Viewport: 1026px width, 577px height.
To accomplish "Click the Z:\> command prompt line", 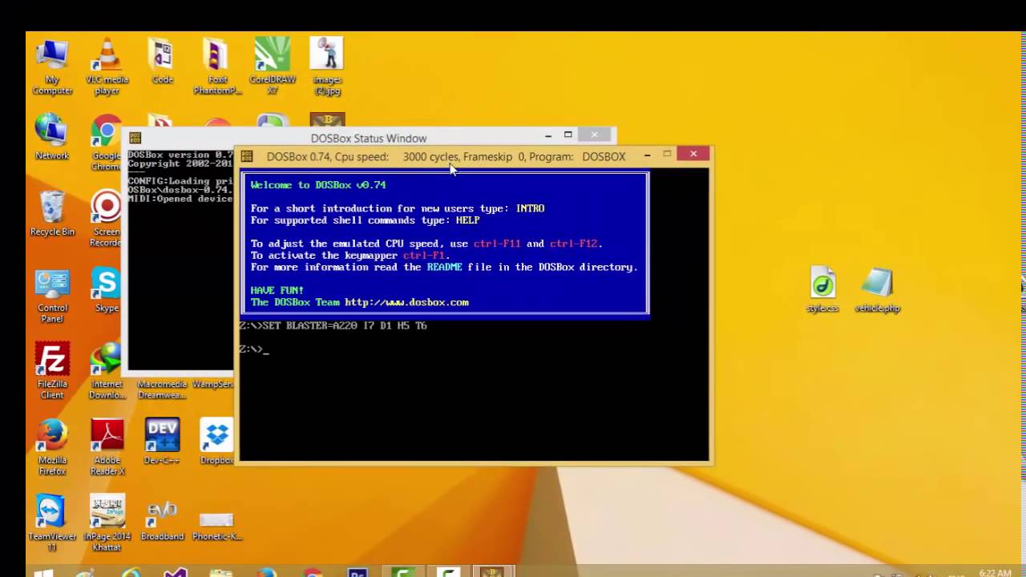I will (x=254, y=349).
